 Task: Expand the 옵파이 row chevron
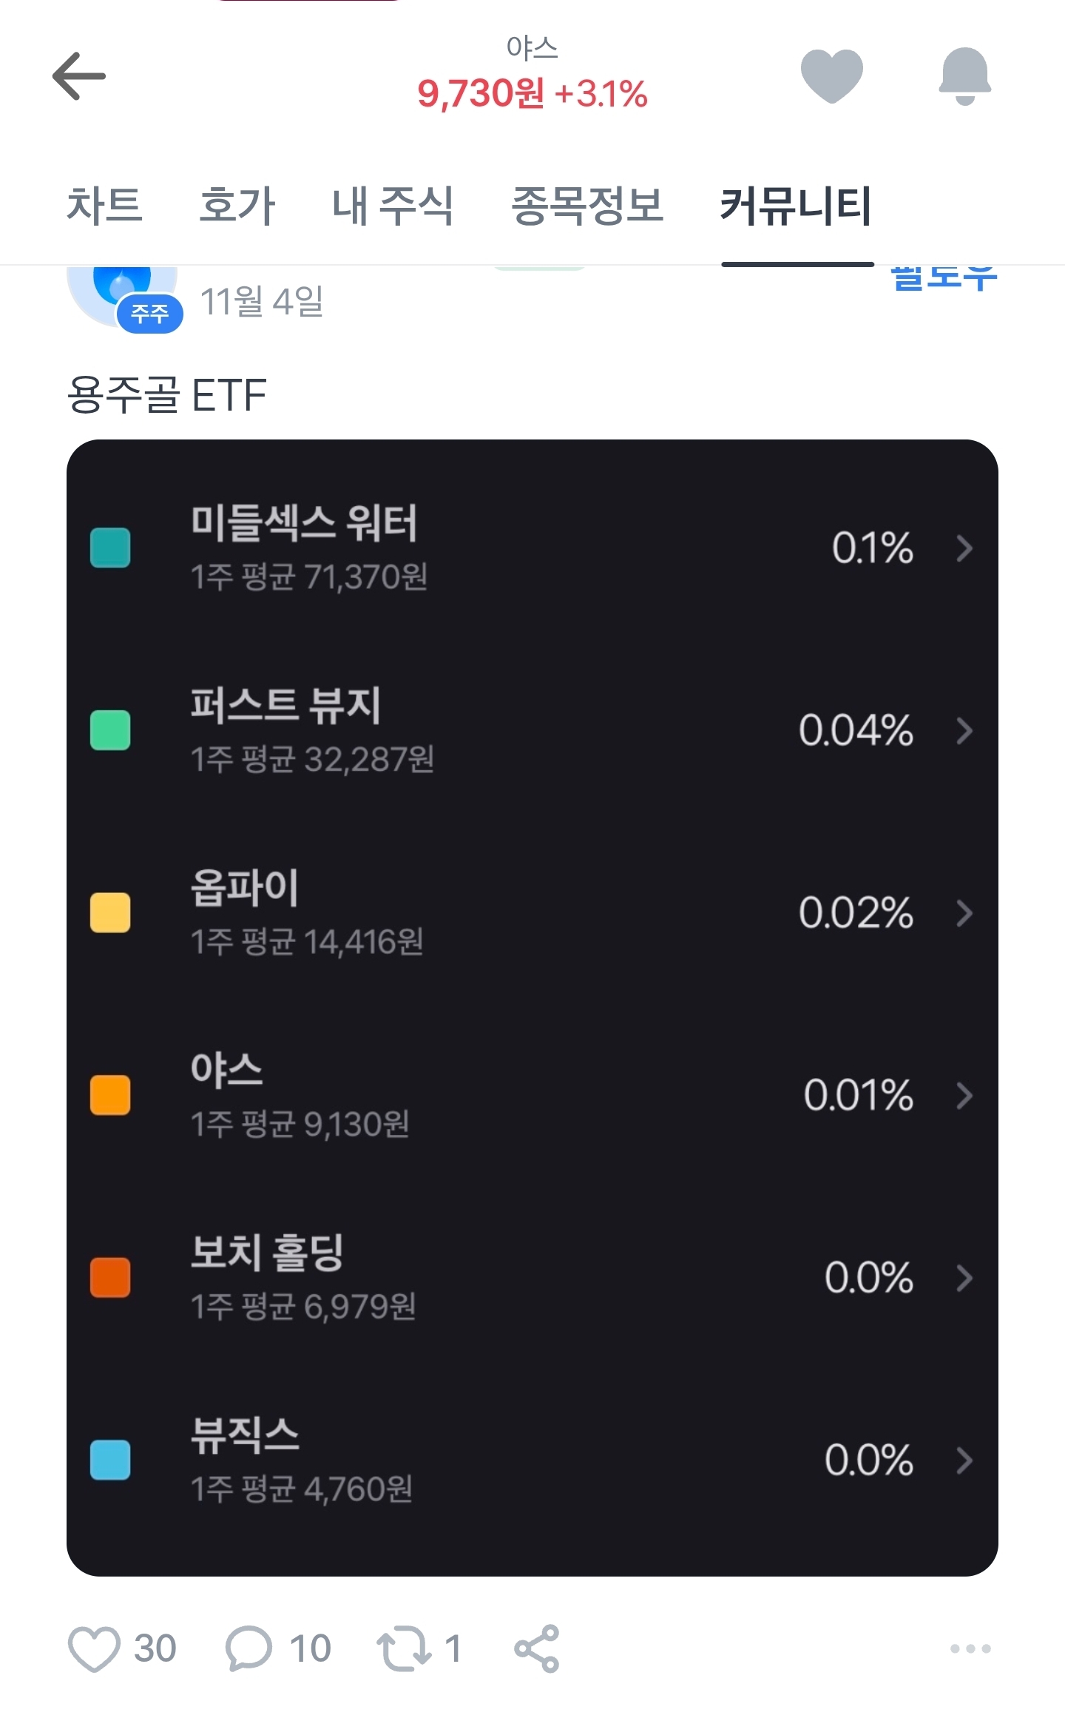point(964,913)
